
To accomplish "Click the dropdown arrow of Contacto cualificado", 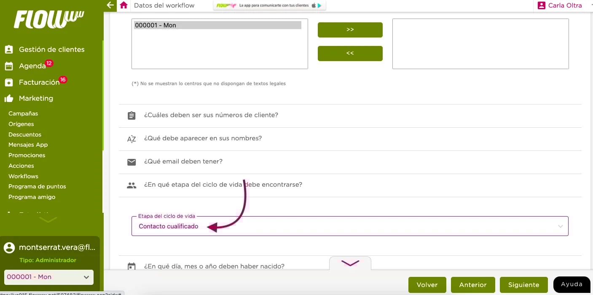I will pyautogui.click(x=561, y=226).
